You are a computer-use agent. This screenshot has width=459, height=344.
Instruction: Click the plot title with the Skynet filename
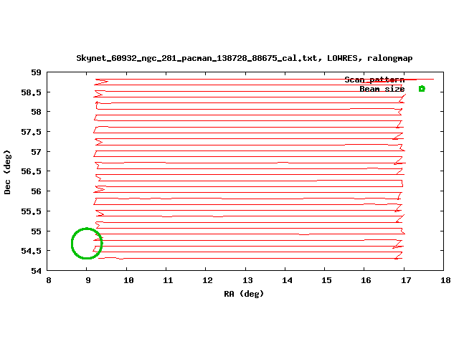245,58
